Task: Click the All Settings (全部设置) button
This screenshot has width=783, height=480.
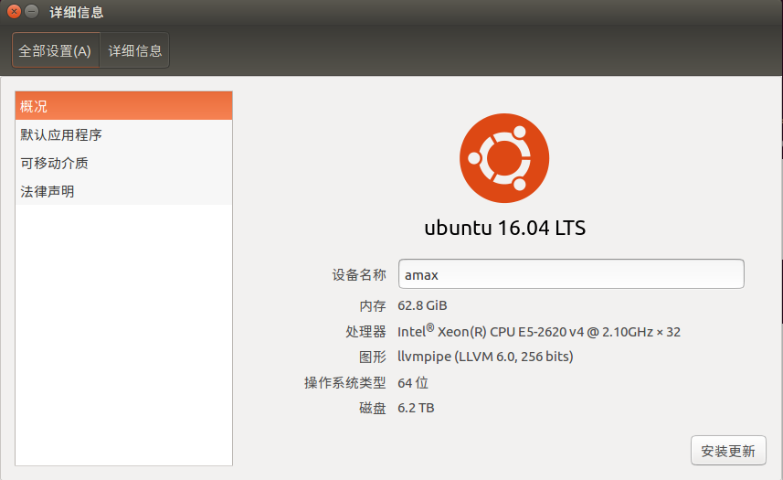Action: click(56, 50)
